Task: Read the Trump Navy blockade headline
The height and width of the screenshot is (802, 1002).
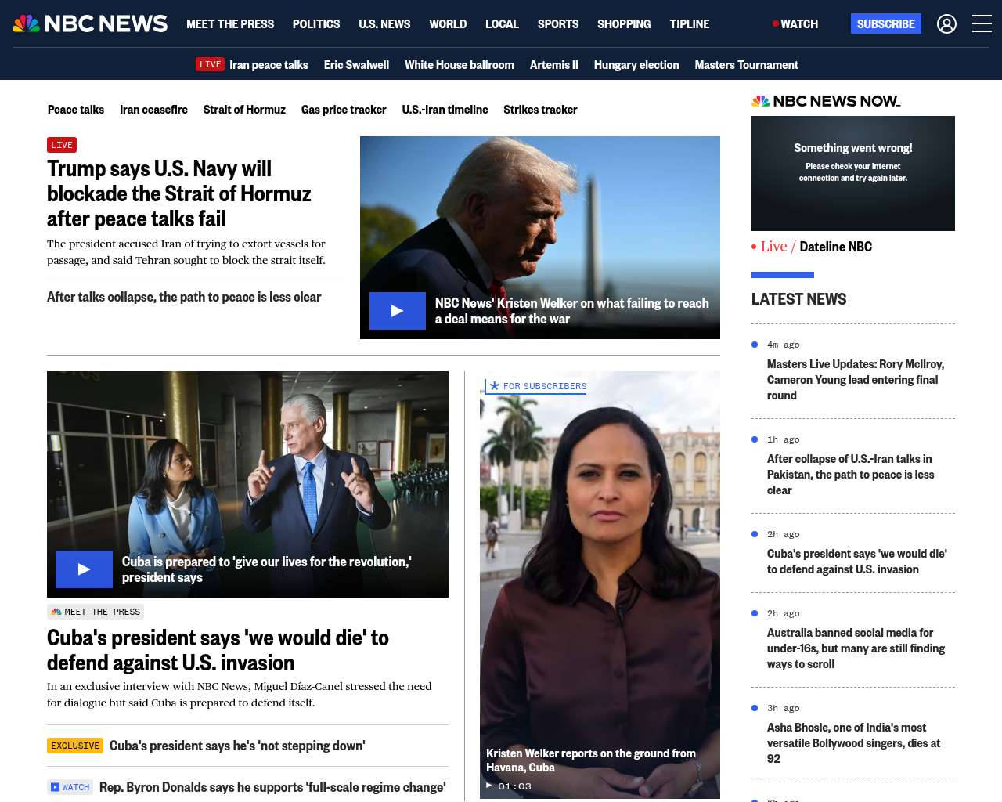Action: pos(179,193)
